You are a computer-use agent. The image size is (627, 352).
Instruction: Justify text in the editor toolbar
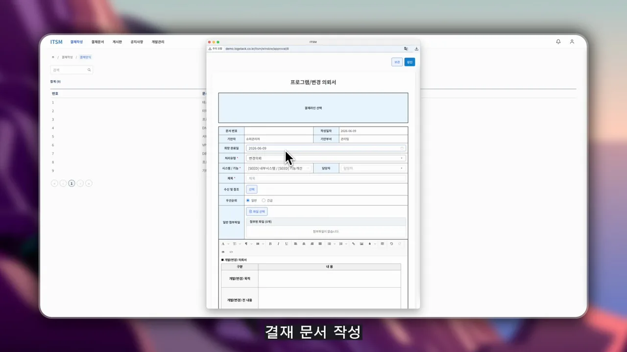click(x=320, y=243)
